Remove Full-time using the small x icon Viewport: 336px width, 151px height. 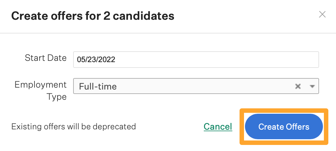tap(298, 86)
